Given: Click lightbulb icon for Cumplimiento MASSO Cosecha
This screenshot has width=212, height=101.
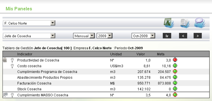Looking at the screenshot, I should tap(12, 95).
